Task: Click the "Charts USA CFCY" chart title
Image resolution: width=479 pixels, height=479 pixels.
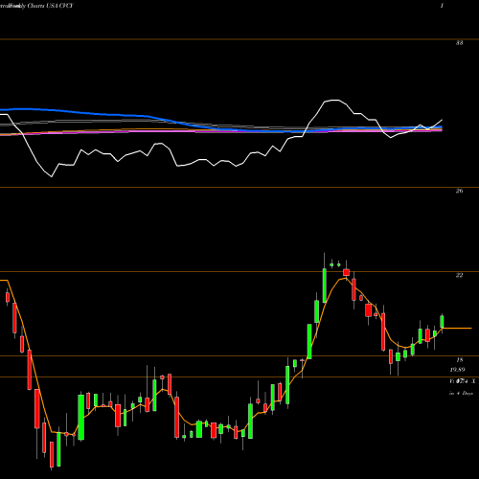Action: 50,6
